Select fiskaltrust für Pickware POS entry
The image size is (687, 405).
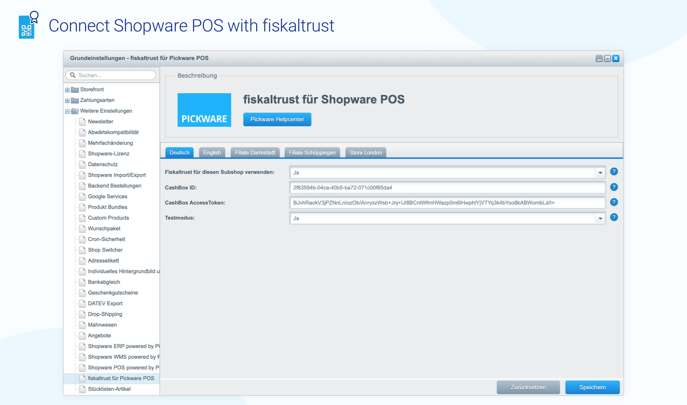tap(121, 378)
